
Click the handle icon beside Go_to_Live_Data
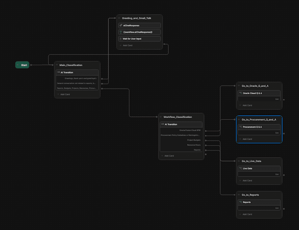[x=239, y=161]
